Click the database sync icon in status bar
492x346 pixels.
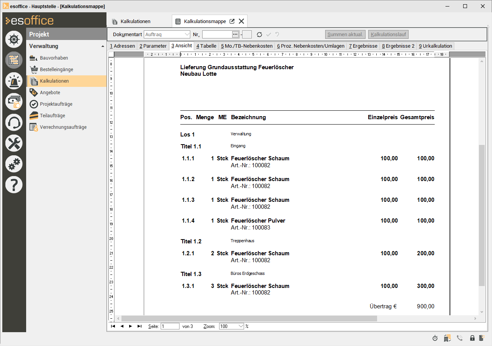(481, 338)
